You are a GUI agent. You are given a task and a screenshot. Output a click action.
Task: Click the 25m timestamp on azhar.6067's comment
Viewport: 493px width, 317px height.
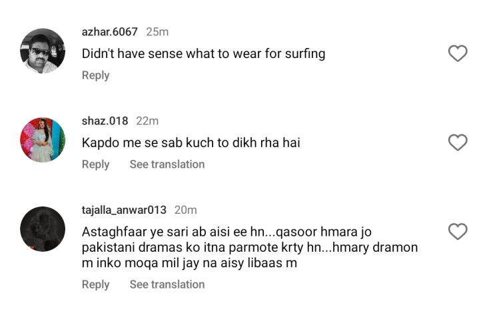[x=157, y=32]
